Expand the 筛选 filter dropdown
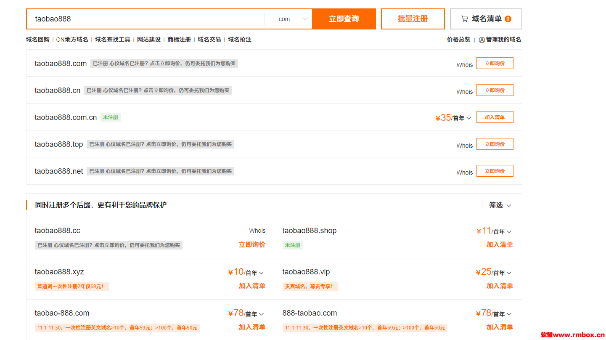The image size is (606, 340). tap(500, 205)
